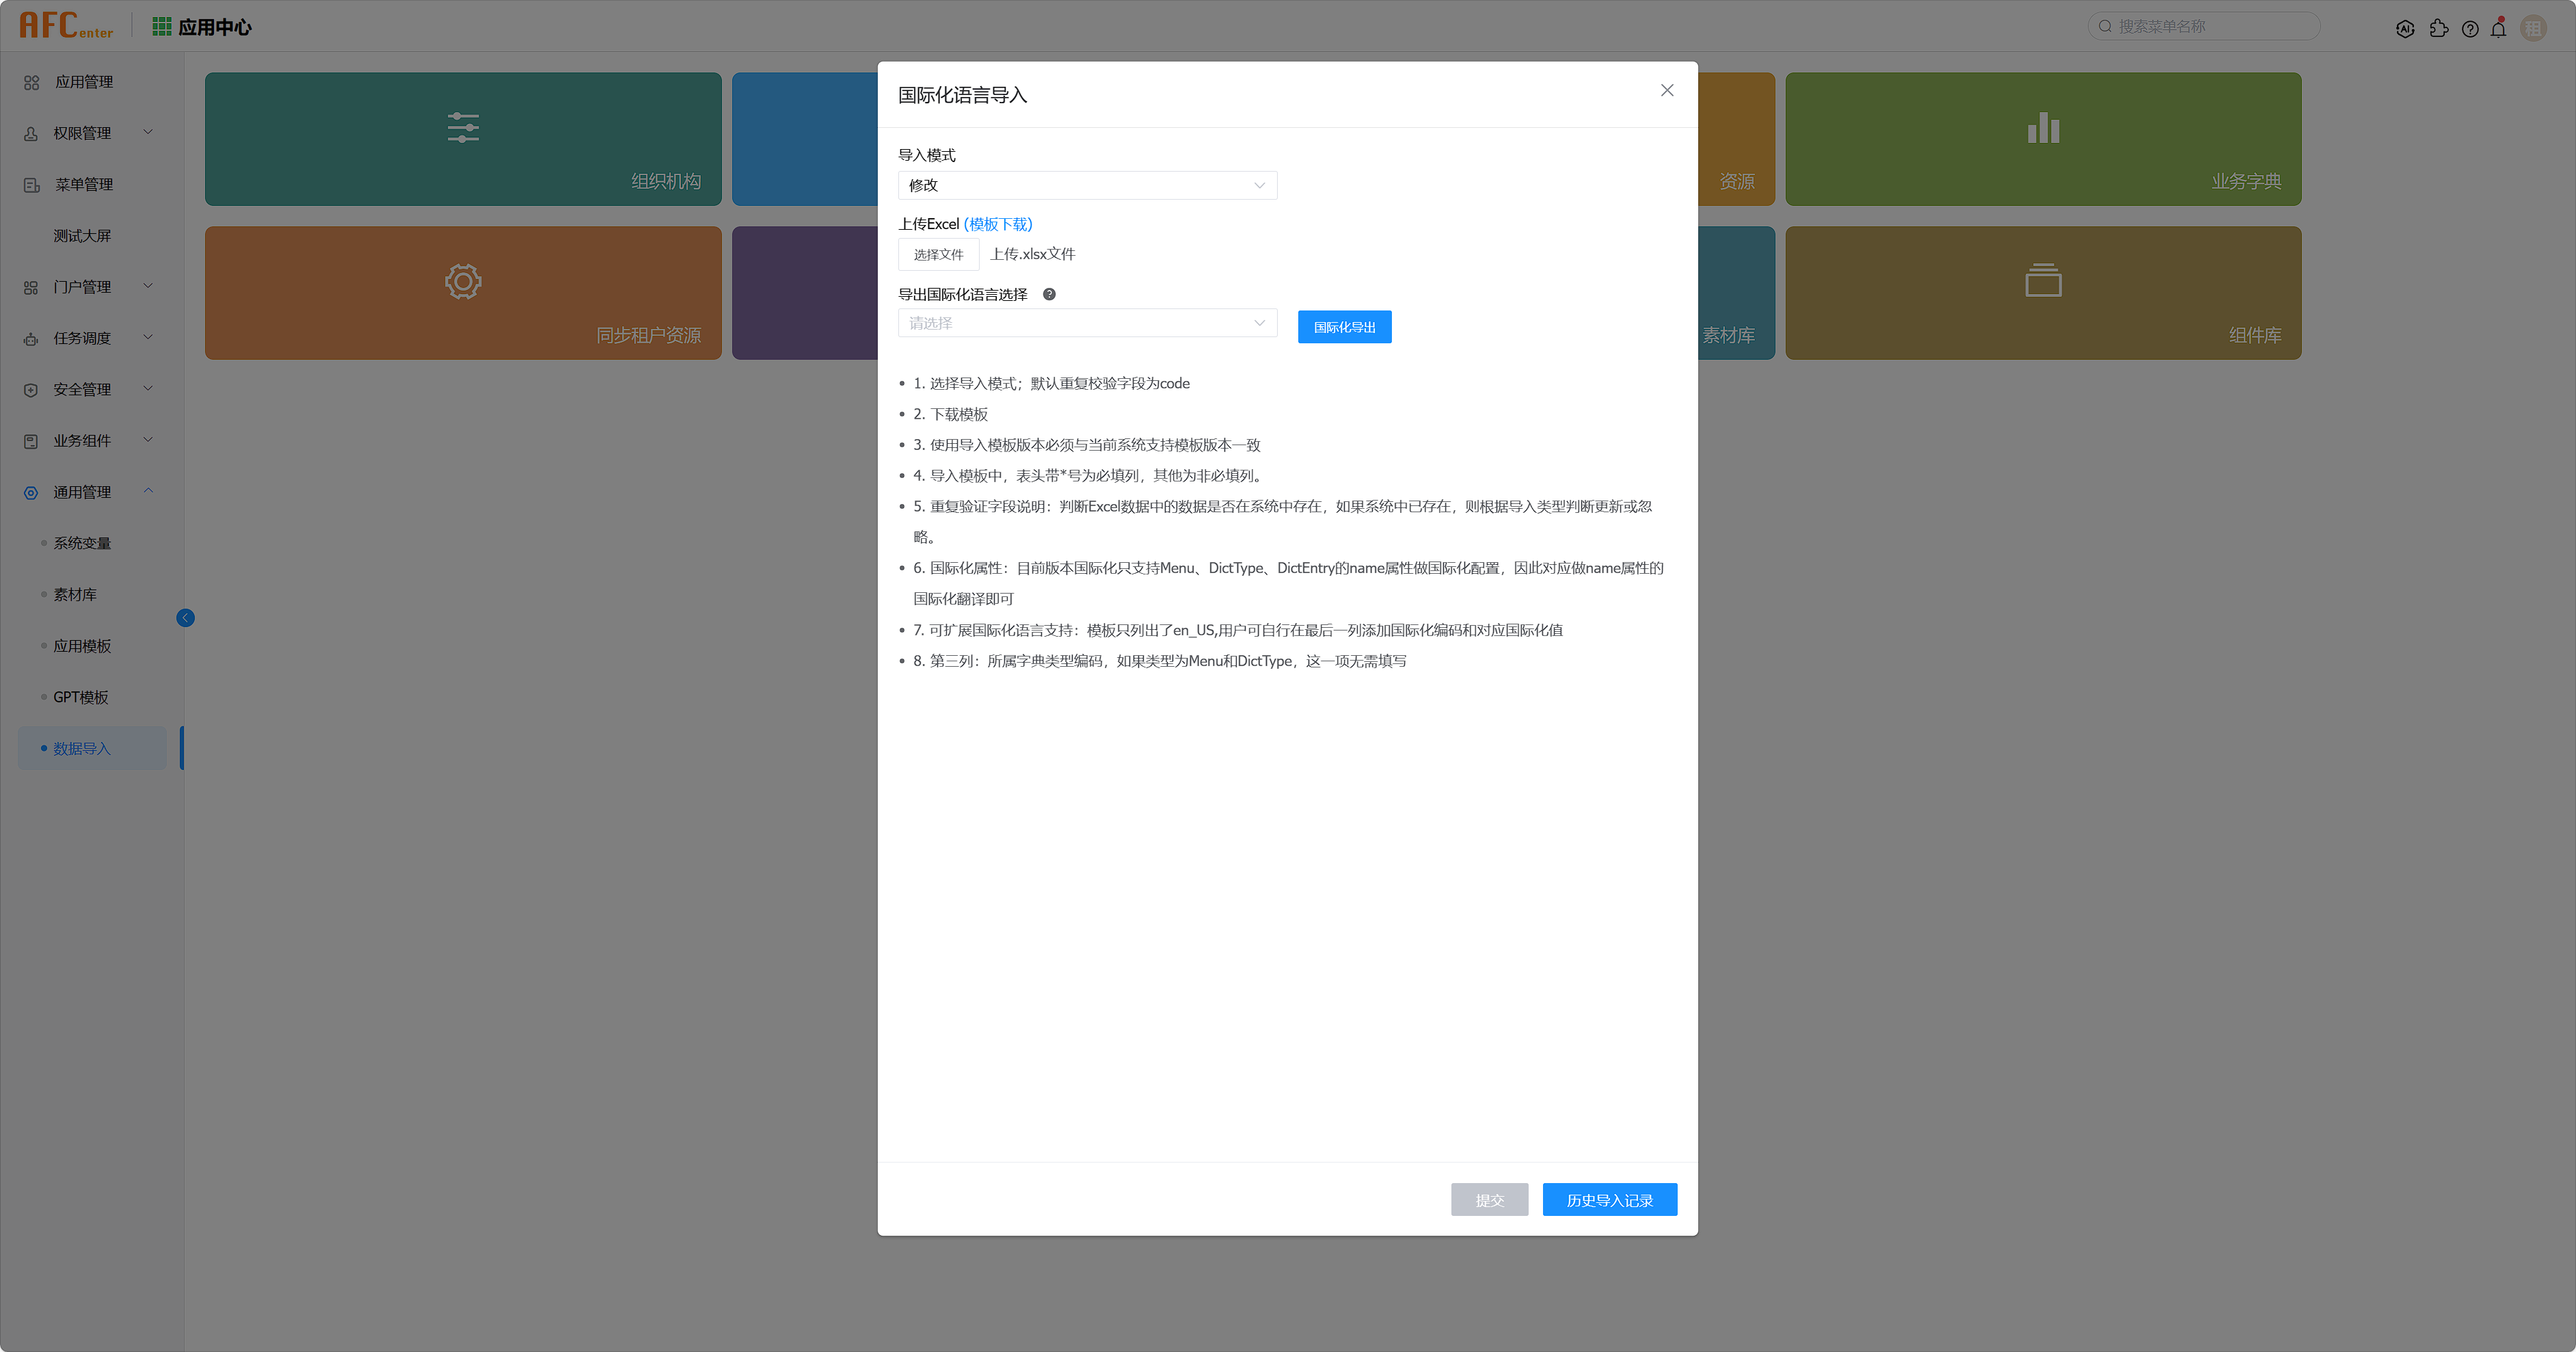Open the notification bell

[2498, 28]
